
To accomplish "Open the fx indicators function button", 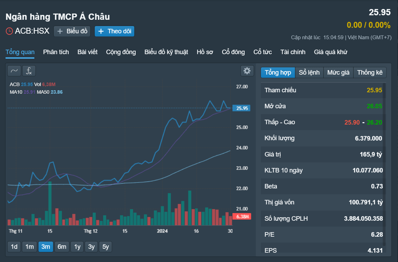I will [x=29, y=71].
